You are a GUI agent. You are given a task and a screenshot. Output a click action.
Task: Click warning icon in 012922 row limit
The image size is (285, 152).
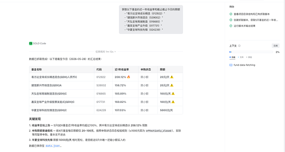(172, 77)
